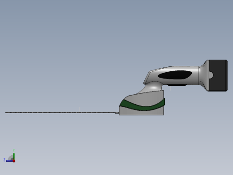Click the semicircular notch on the battery
The image size is (233, 175).
click(211, 75)
